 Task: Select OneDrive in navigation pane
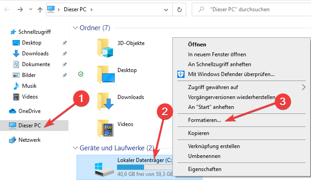[29, 111]
